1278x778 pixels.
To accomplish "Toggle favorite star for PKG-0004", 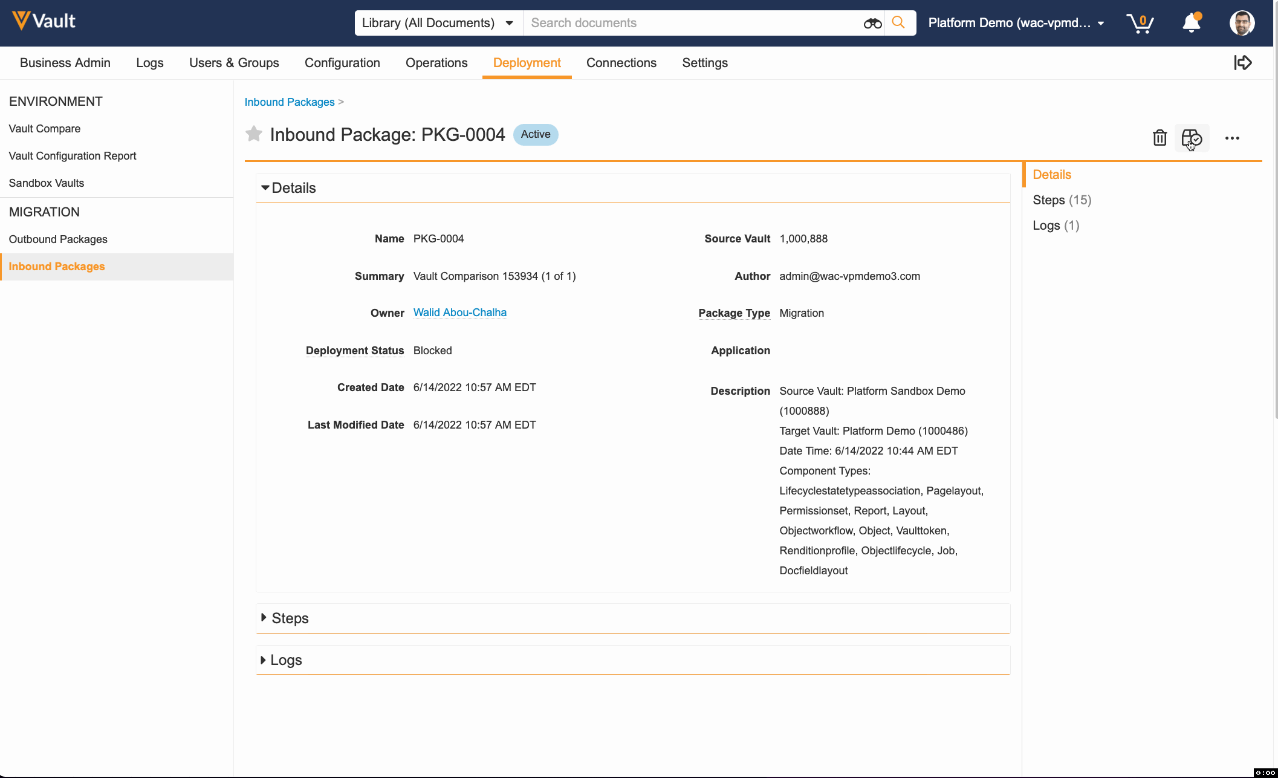I will coord(254,134).
